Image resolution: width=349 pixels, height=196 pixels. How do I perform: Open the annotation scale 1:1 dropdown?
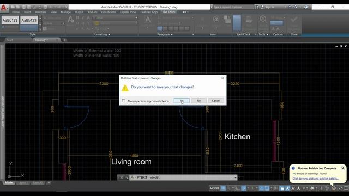pos(305,188)
